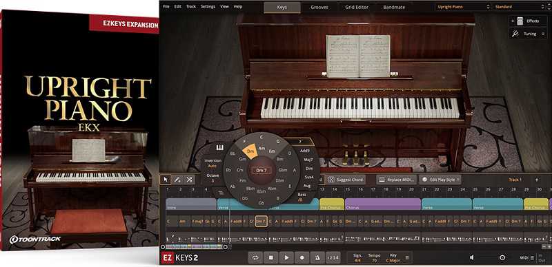Open the Edit menu
The width and height of the screenshot is (552, 267).
tap(178, 7)
